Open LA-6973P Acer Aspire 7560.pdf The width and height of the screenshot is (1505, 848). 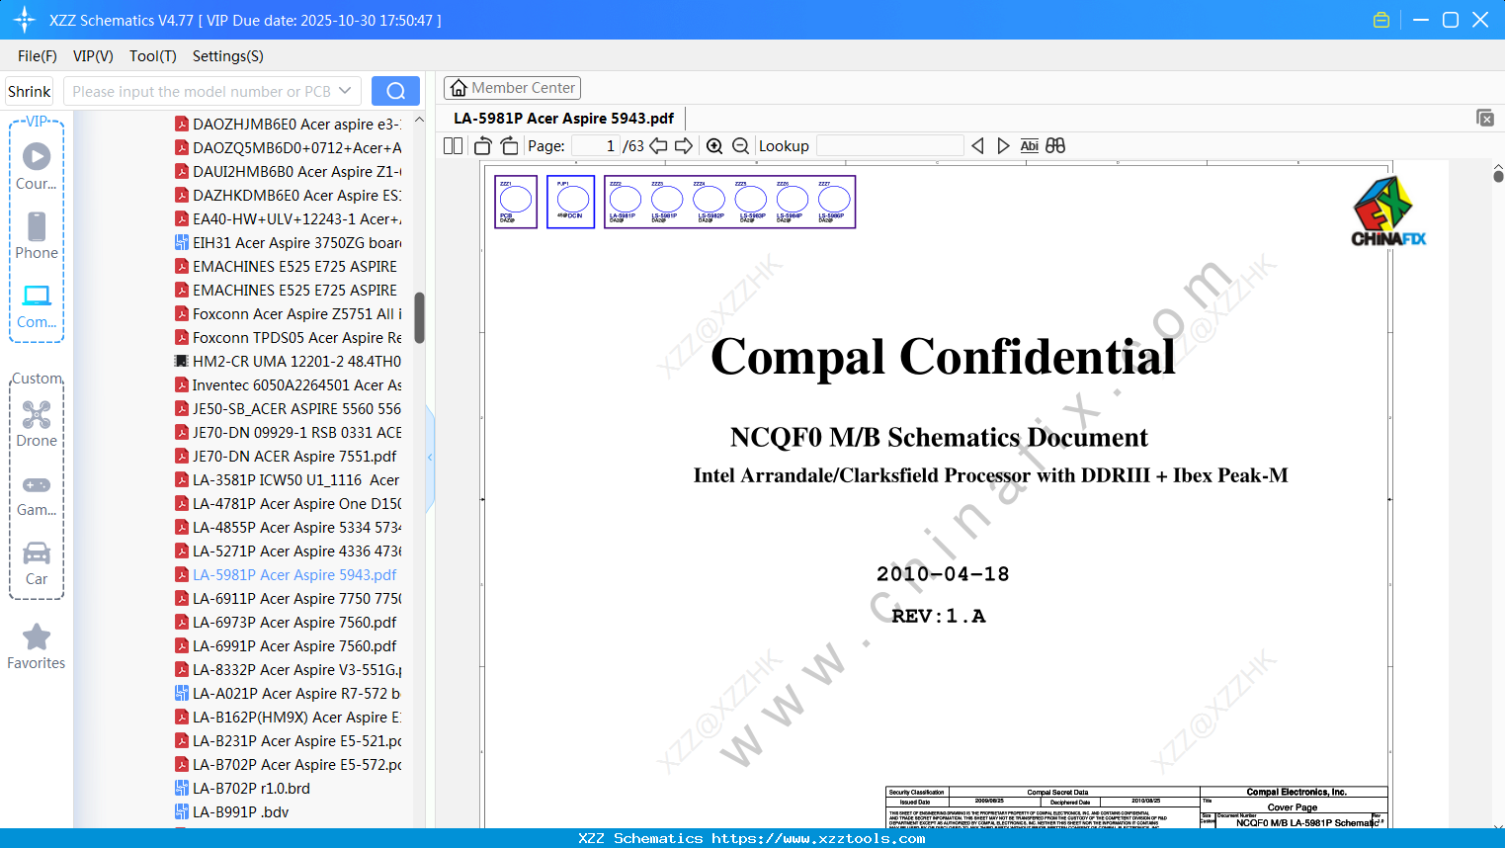286,623
